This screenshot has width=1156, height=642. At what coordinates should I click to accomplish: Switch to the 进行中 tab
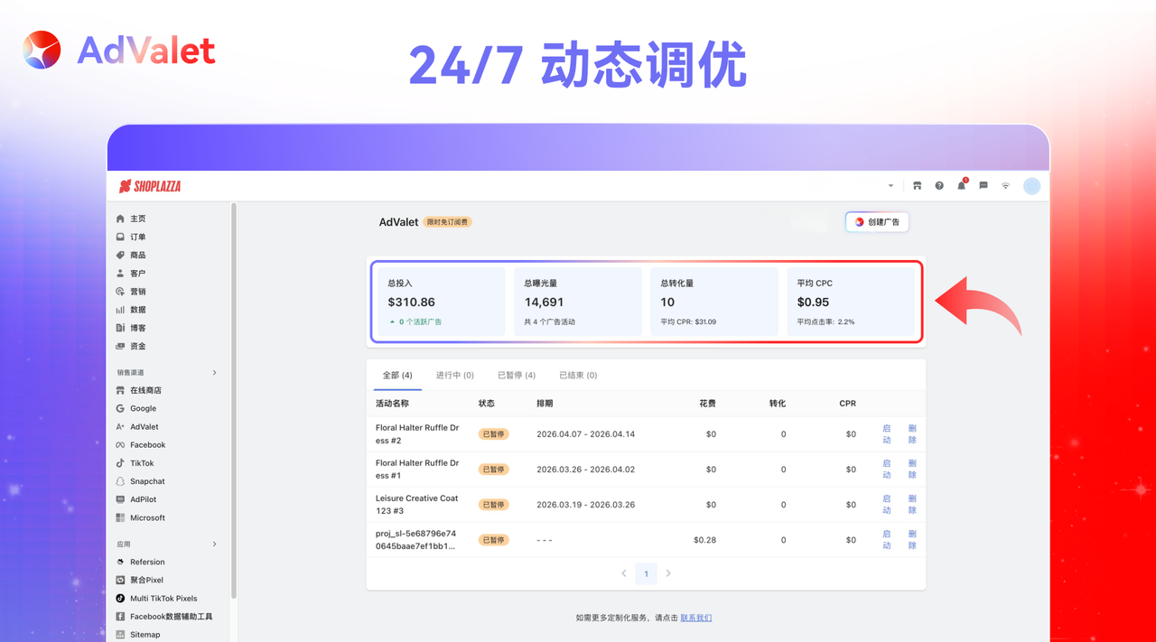[454, 375]
